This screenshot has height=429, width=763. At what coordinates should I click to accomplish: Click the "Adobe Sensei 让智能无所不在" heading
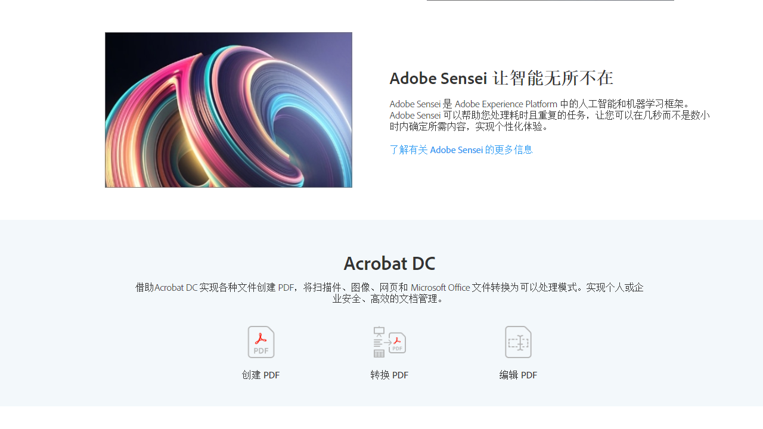(501, 78)
